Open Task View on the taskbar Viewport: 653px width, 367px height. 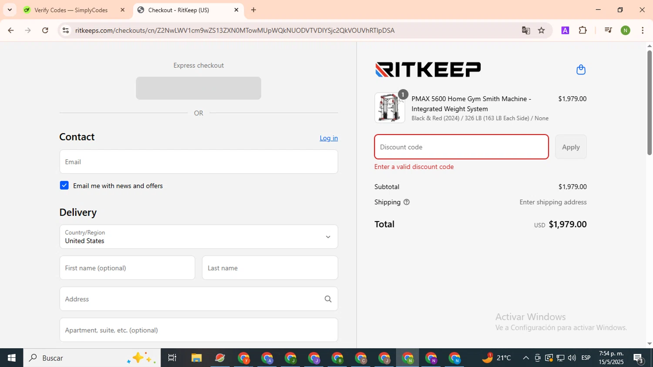coord(172,358)
